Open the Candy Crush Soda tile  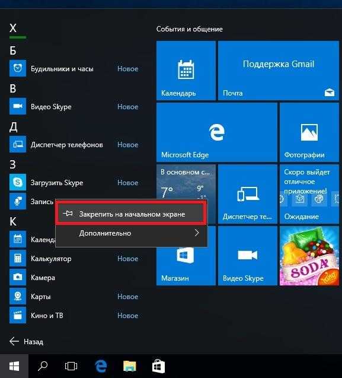click(309, 256)
